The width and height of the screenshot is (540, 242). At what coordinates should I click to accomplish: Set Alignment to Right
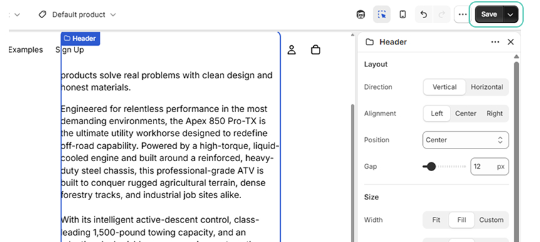click(x=494, y=113)
